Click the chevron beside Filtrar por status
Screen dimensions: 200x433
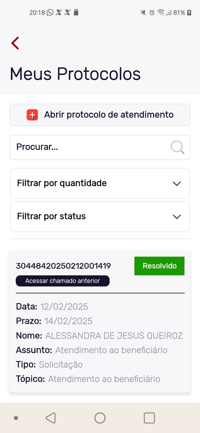pyautogui.click(x=177, y=217)
